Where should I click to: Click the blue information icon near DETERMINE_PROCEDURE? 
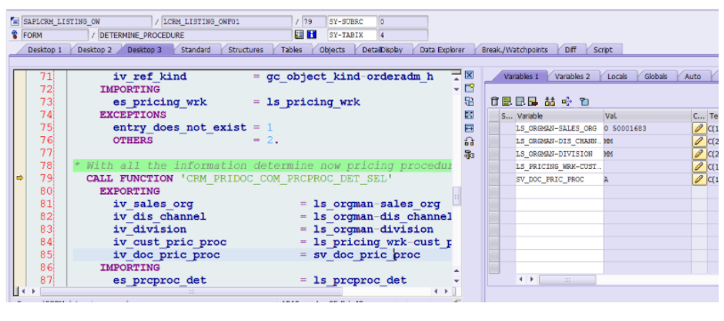tap(312, 35)
